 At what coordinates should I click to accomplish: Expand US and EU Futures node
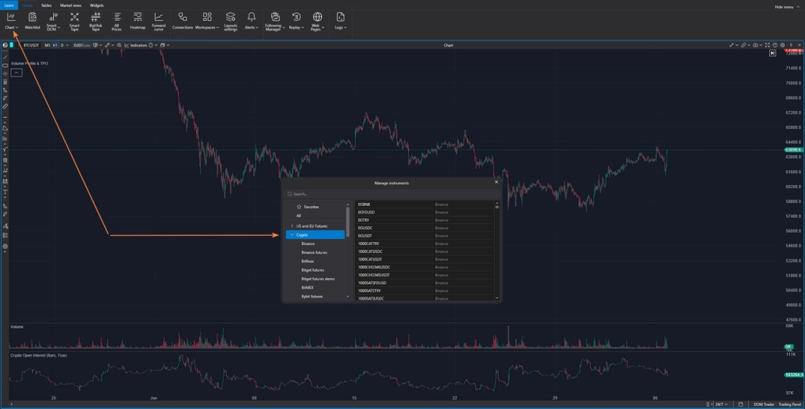pos(292,226)
